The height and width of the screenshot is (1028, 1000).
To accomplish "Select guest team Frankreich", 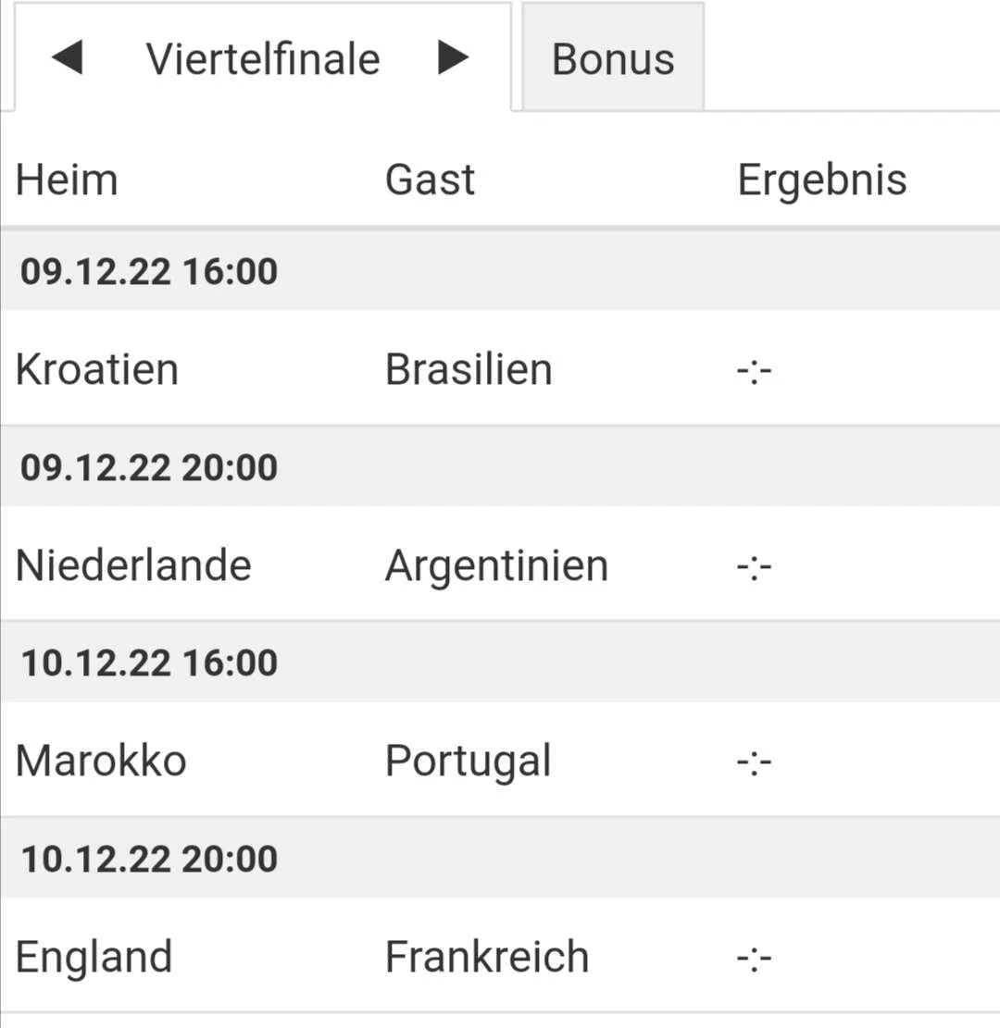I will [487, 957].
